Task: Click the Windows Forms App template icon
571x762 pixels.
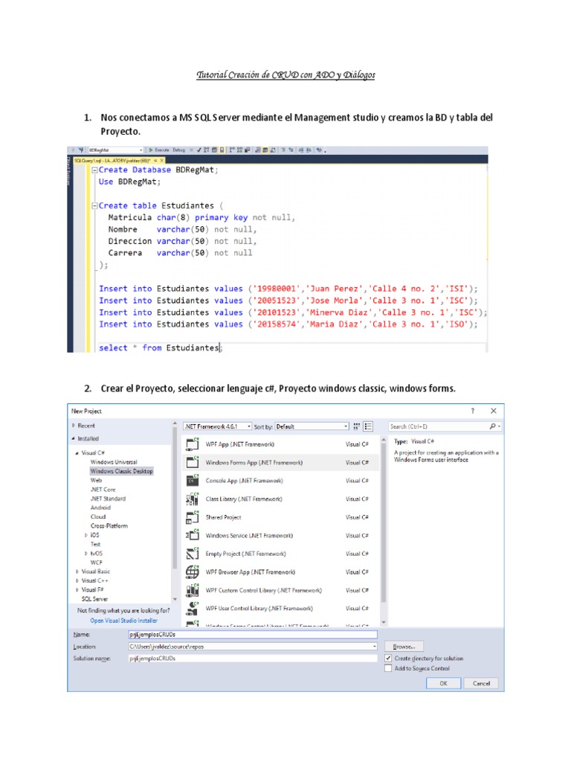Action: [x=193, y=462]
